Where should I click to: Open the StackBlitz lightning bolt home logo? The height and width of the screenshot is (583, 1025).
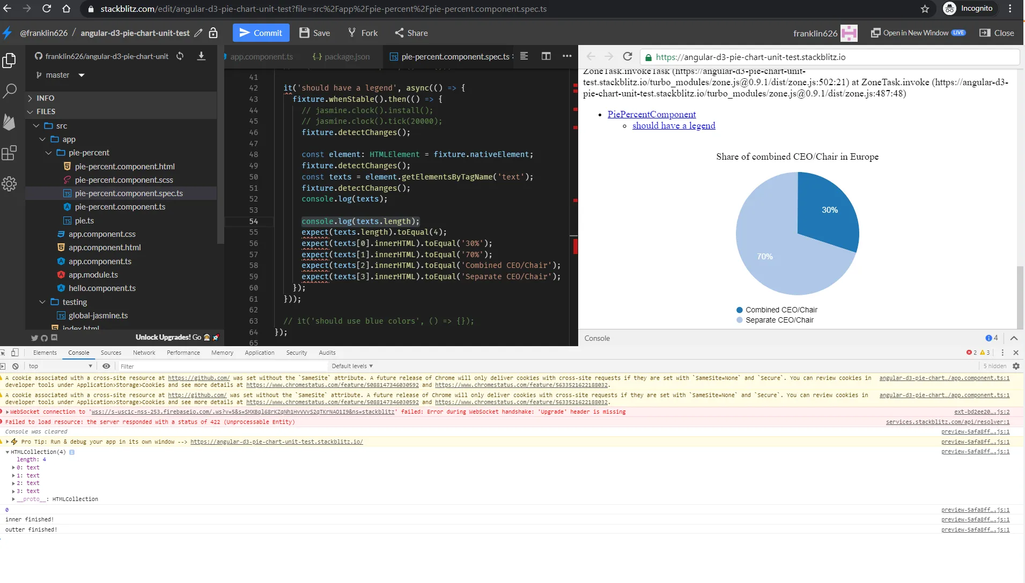8,33
